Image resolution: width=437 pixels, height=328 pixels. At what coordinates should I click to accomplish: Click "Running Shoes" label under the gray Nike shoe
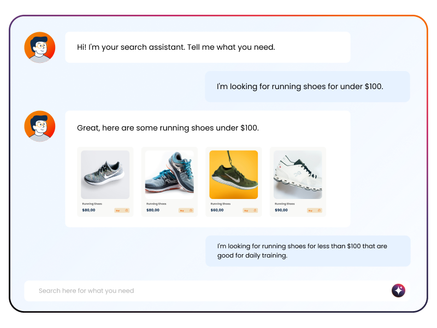click(92, 204)
